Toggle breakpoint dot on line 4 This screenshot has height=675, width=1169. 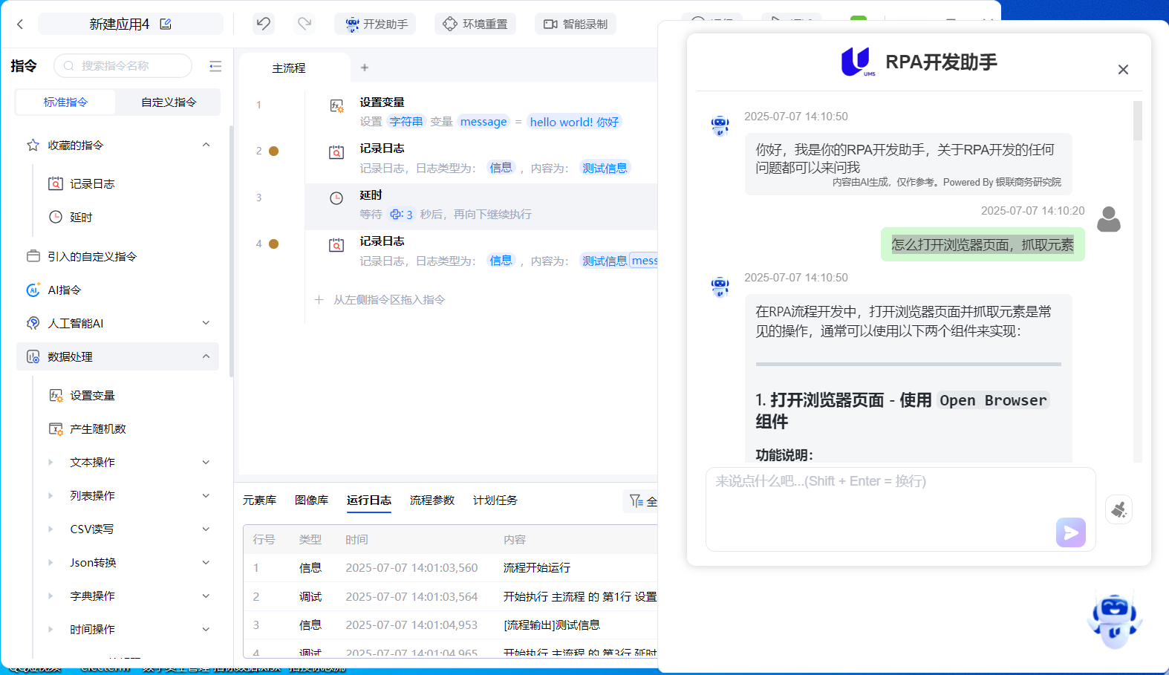[x=273, y=244]
